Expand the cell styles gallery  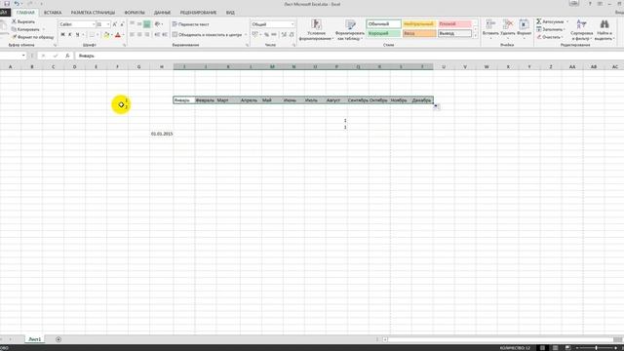(x=475, y=36)
